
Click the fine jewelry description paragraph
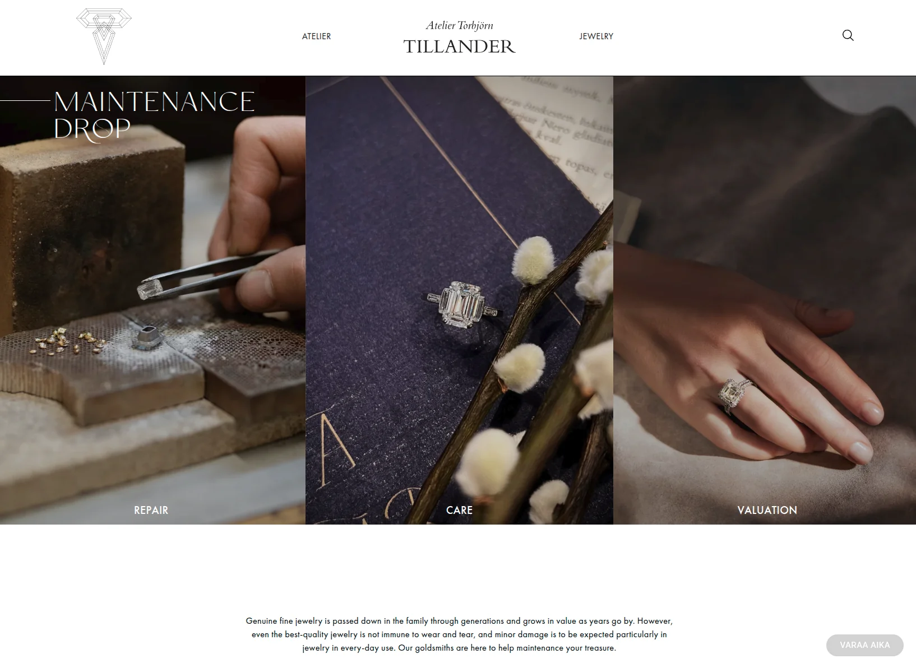pos(459,634)
